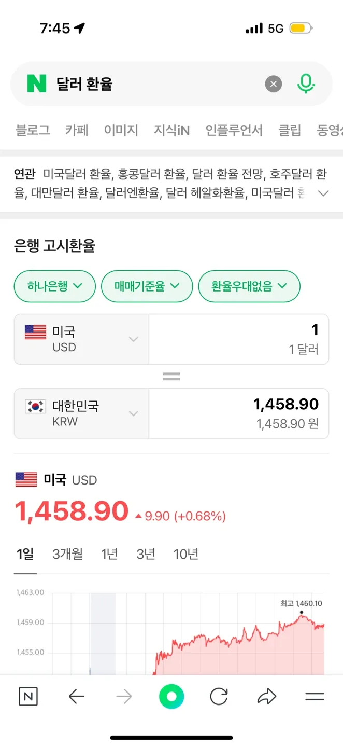Clear the search text with X icon
The image size is (343, 747).
pos(274,84)
